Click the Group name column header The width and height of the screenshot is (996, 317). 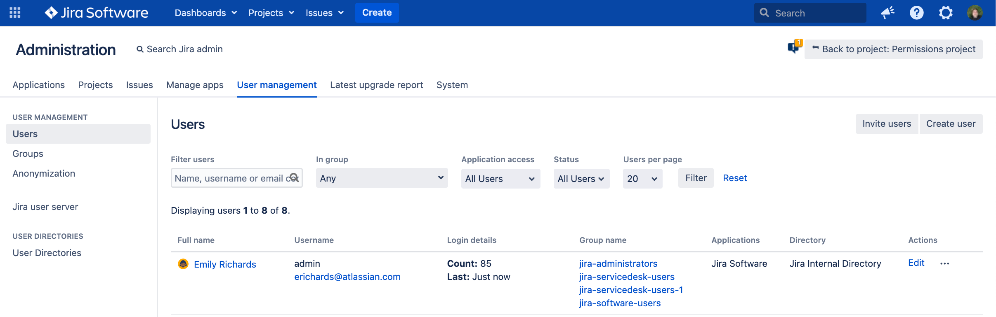pos(603,240)
